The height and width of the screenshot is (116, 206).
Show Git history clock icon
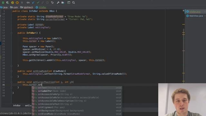[x=47, y=3]
